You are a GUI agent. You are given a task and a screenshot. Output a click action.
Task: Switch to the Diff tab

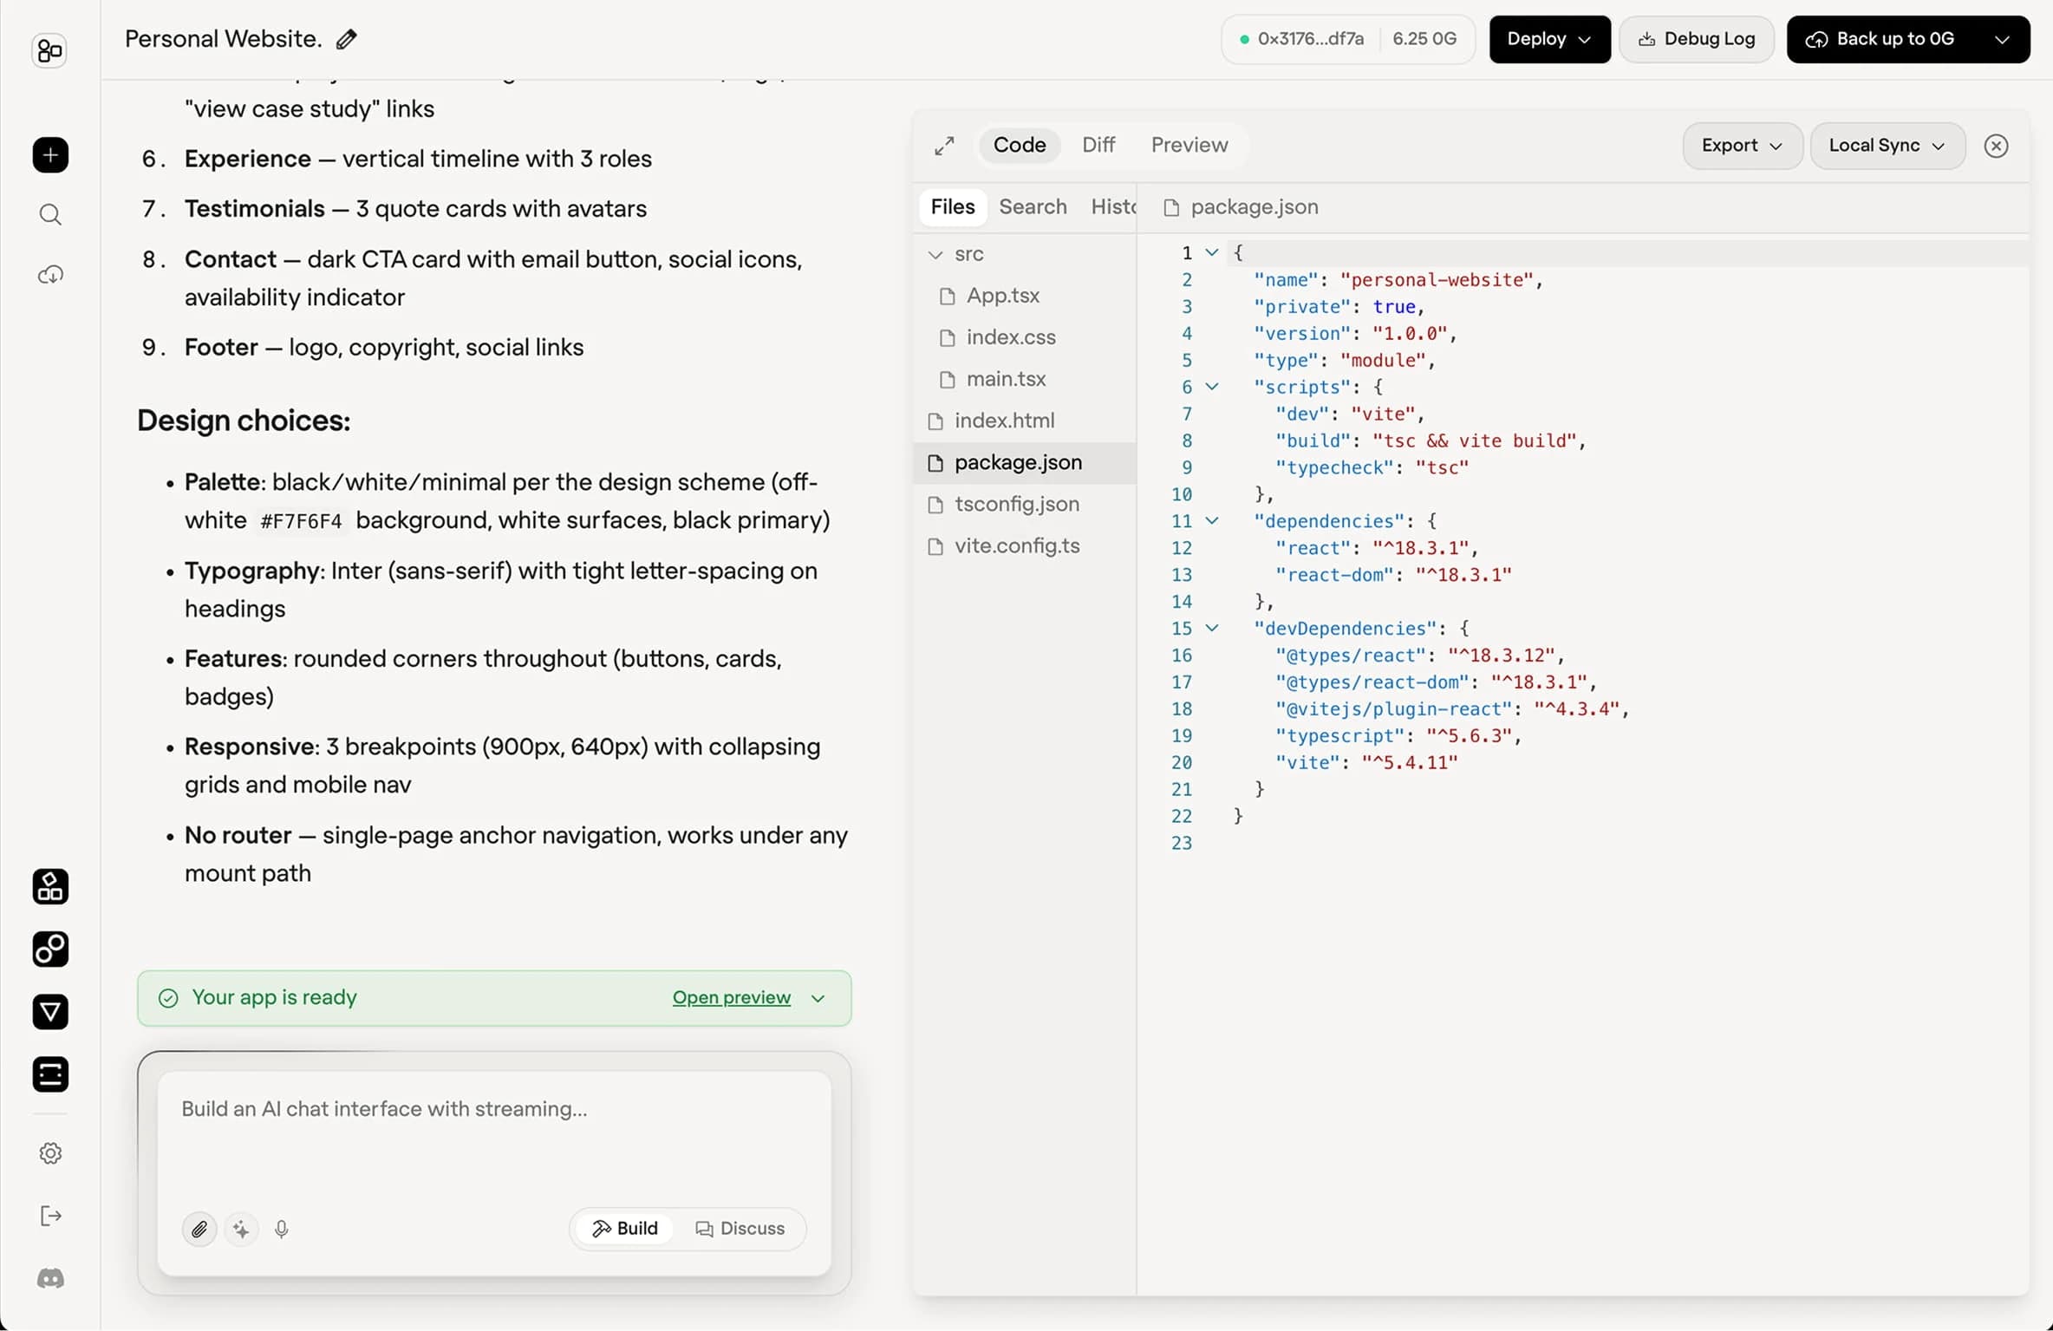click(1098, 145)
